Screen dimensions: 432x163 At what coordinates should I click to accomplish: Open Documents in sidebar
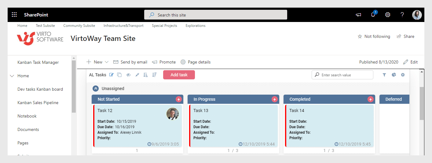coord(28,129)
